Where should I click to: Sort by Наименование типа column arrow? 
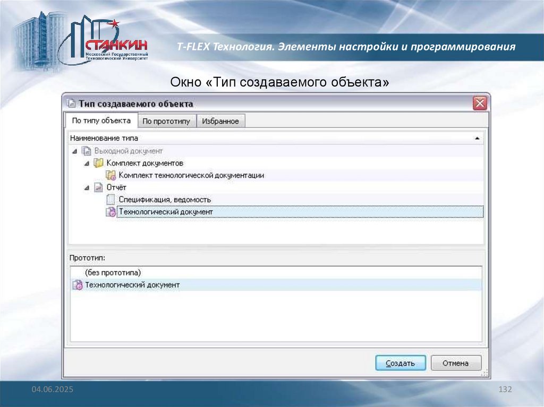[x=477, y=138]
